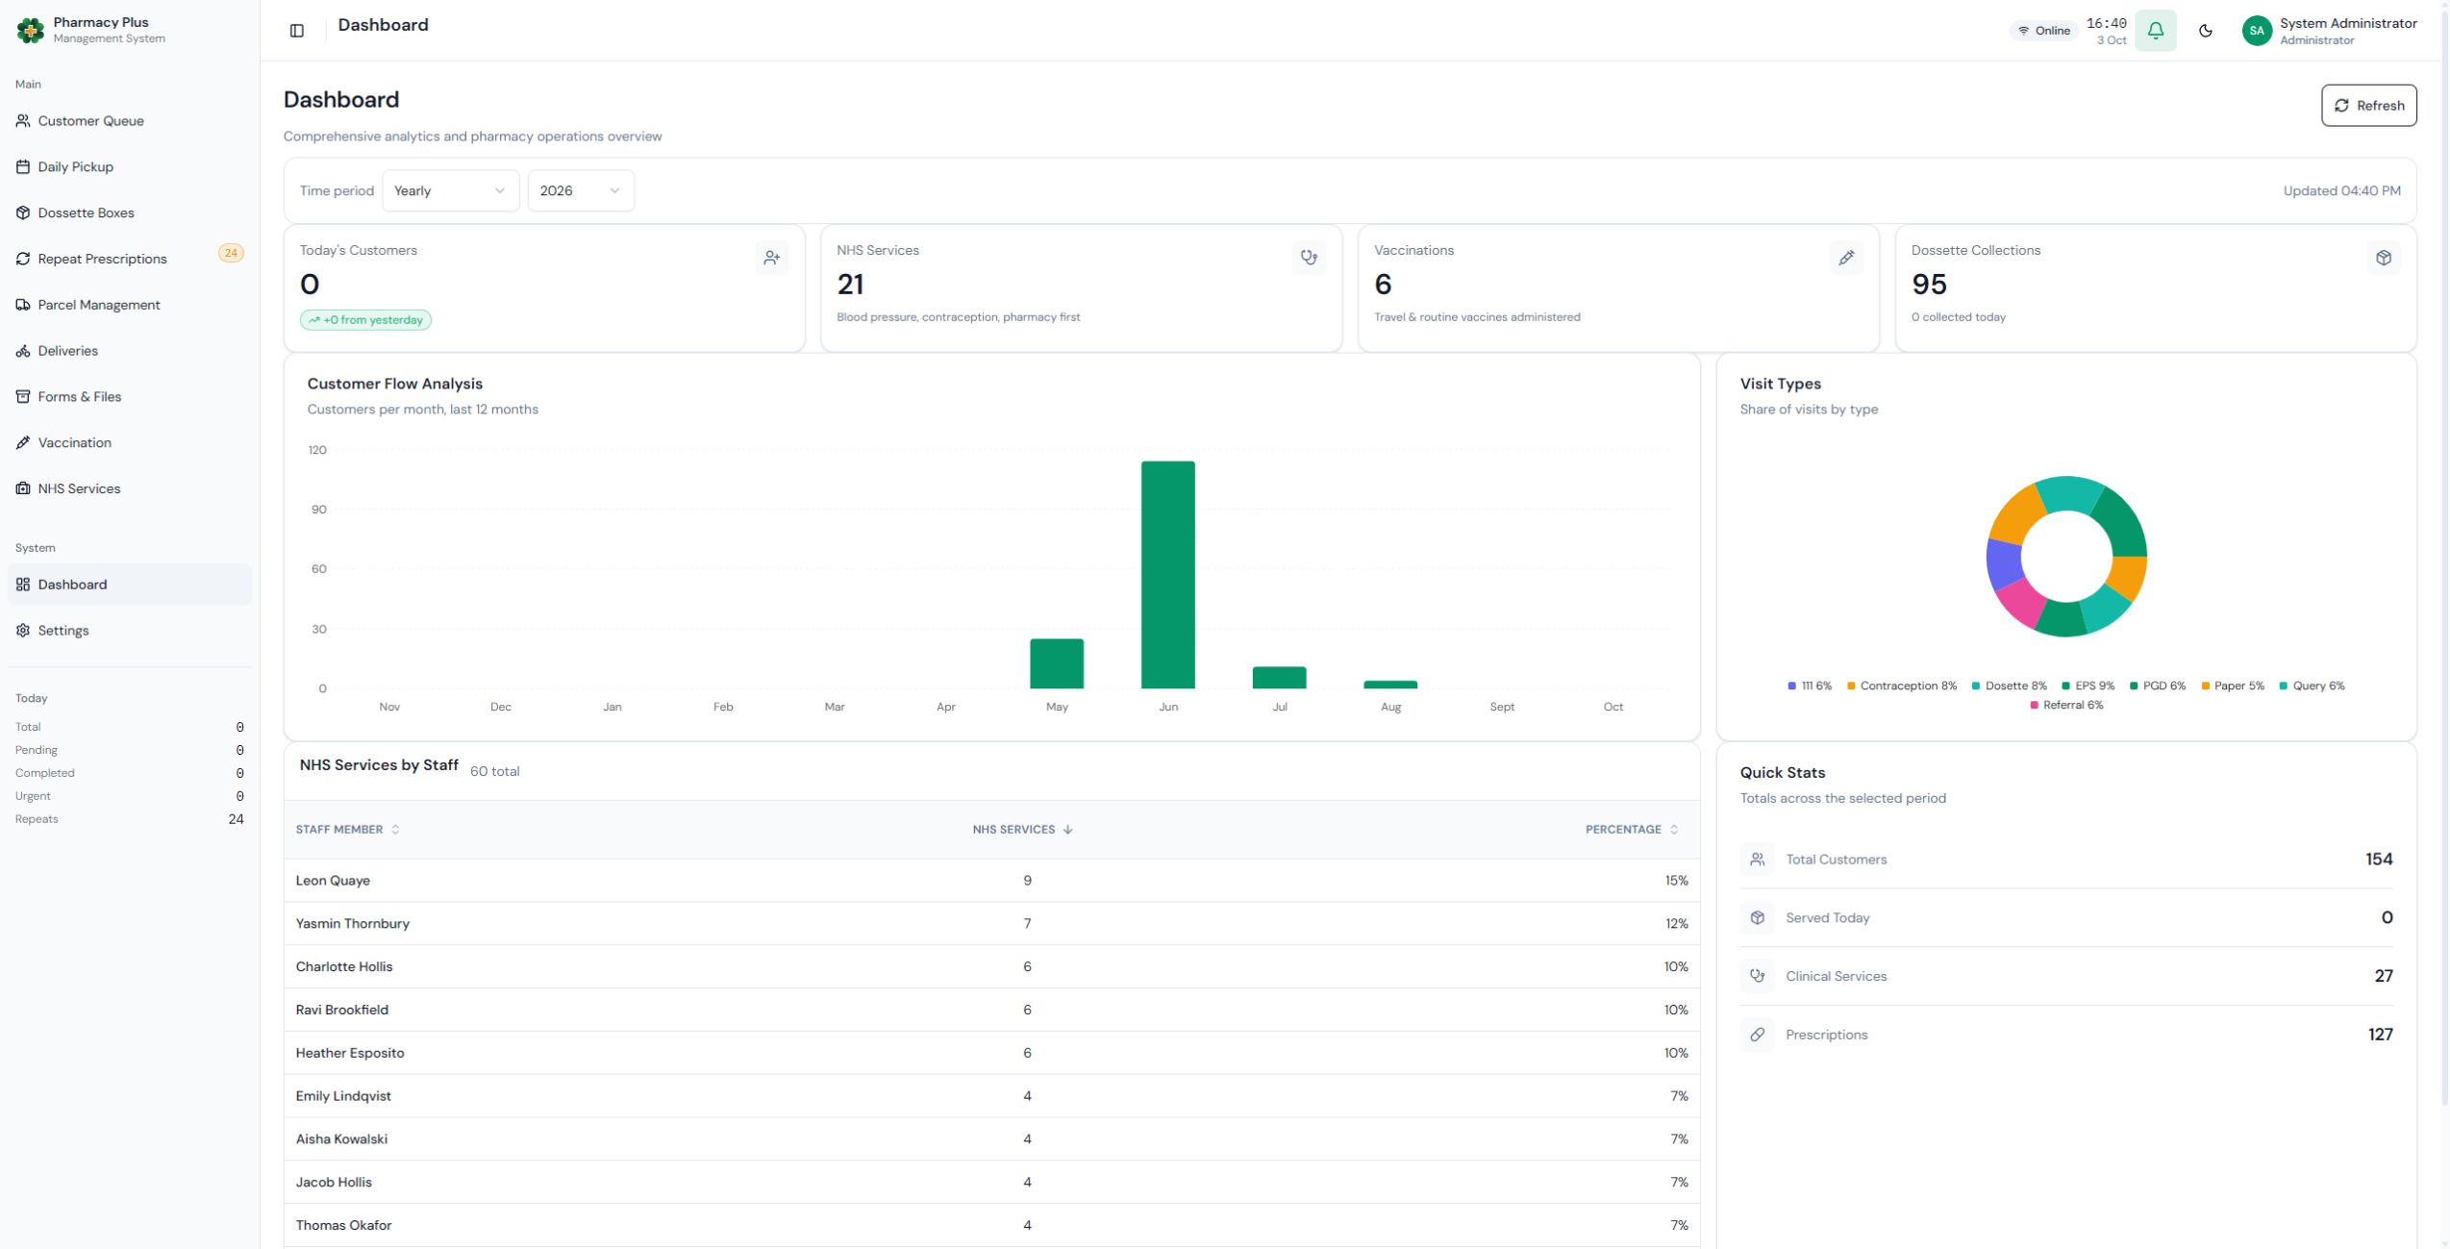Click the Clinical Services stethoscope icon
The image size is (2450, 1249).
pos(1758,976)
